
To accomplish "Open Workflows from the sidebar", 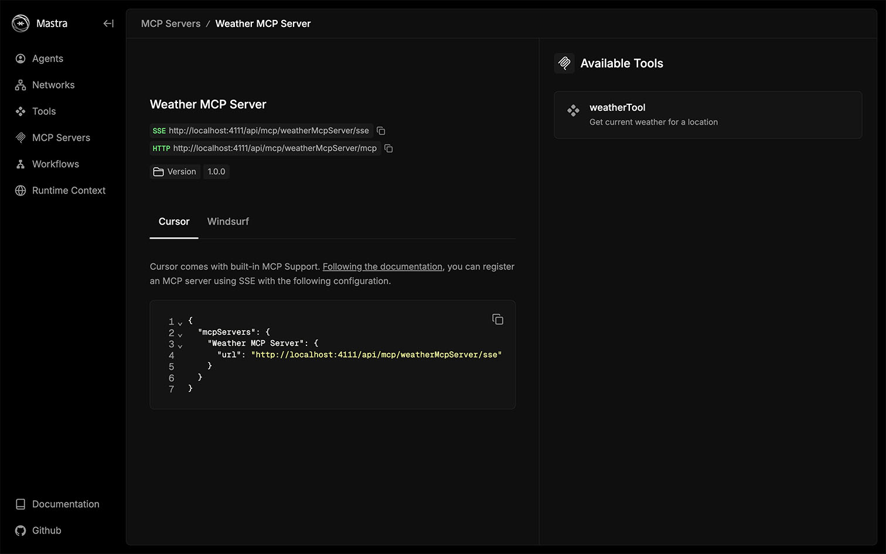I will coord(55,164).
